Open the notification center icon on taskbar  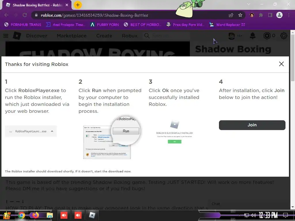285,215
